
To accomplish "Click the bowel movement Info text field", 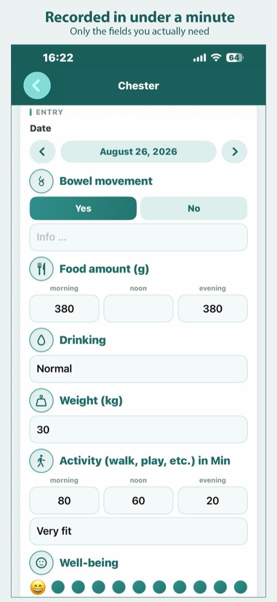I will click(x=138, y=237).
